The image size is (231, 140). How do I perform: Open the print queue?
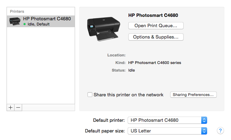pos(156,25)
